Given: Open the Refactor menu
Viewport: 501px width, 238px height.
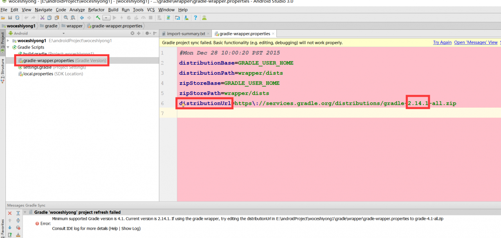Looking at the screenshot, I should (x=96, y=10).
